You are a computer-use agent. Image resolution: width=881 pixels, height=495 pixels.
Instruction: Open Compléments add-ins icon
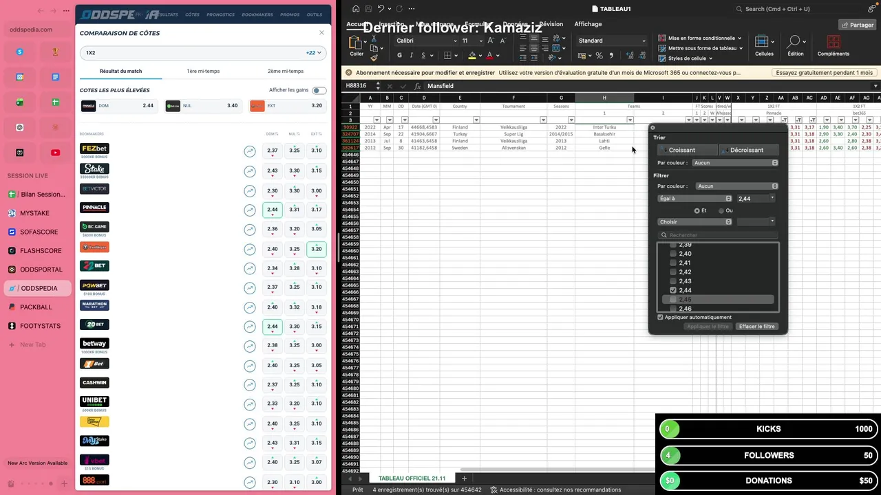pos(833,42)
